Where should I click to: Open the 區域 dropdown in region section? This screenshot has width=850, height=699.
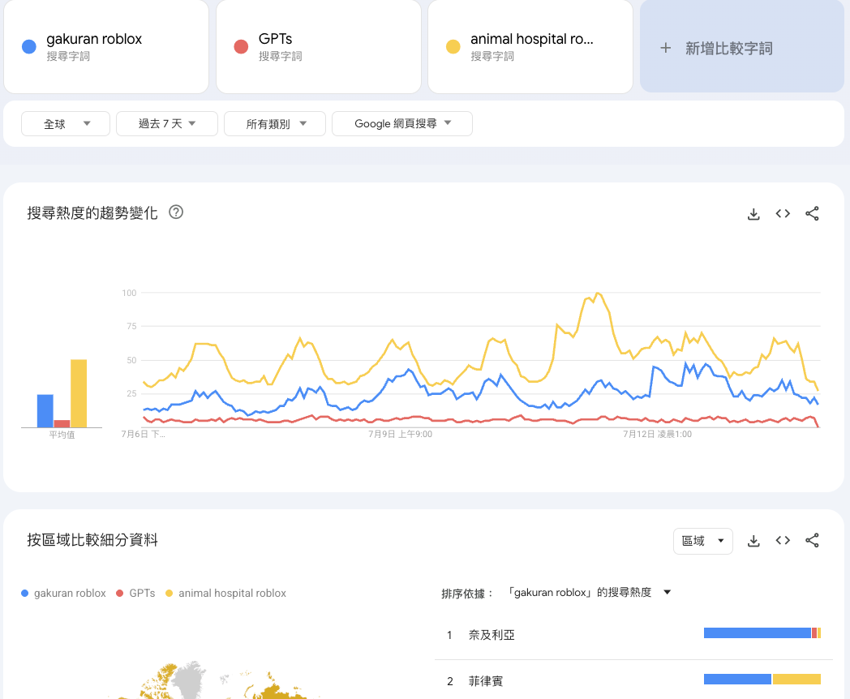tap(703, 541)
